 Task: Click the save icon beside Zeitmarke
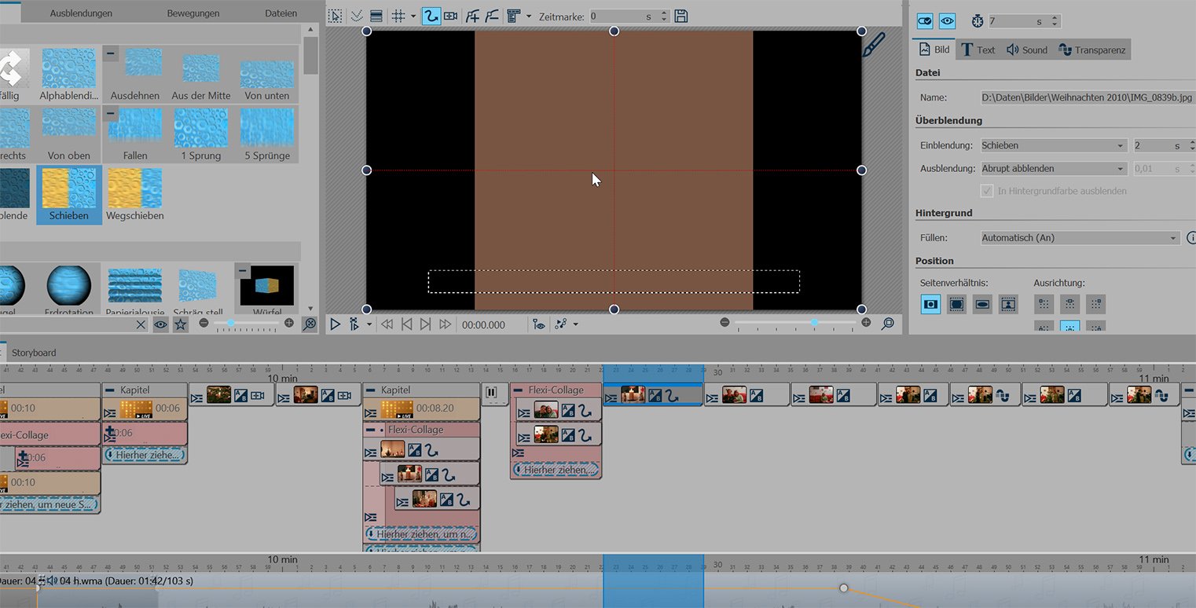pos(681,16)
